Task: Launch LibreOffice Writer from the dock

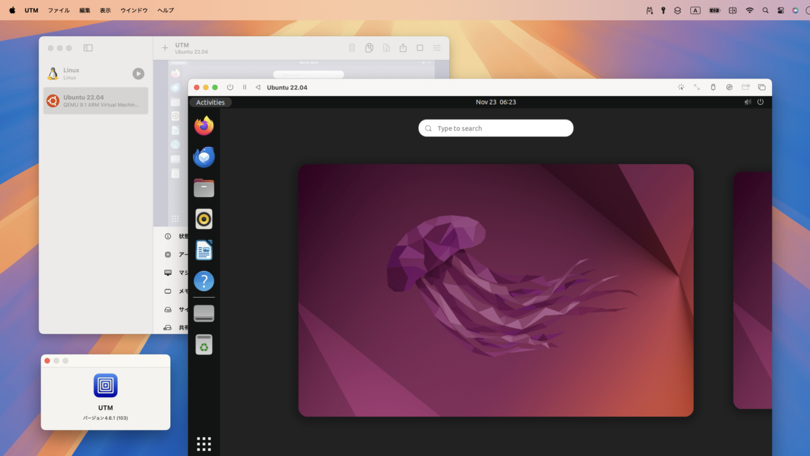Action: pyautogui.click(x=204, y=250)
